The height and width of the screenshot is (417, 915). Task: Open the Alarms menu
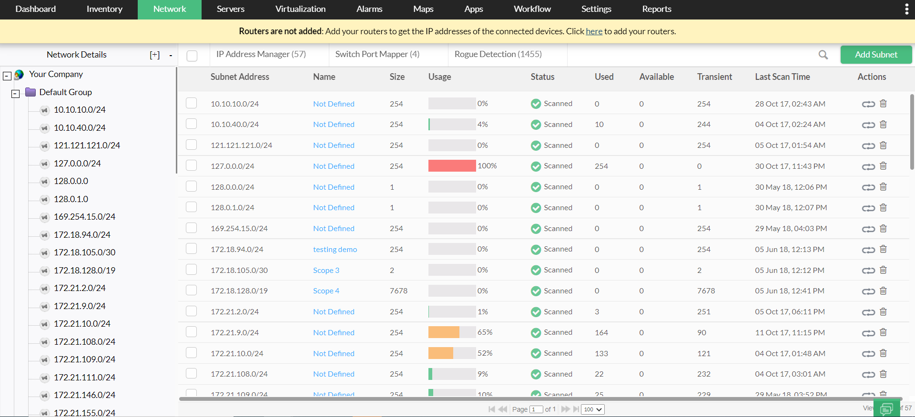(369, 9)
